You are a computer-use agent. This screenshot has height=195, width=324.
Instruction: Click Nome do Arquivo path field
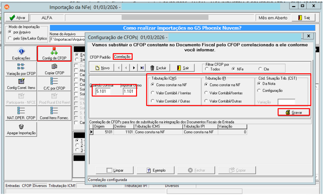click(67, 39)
